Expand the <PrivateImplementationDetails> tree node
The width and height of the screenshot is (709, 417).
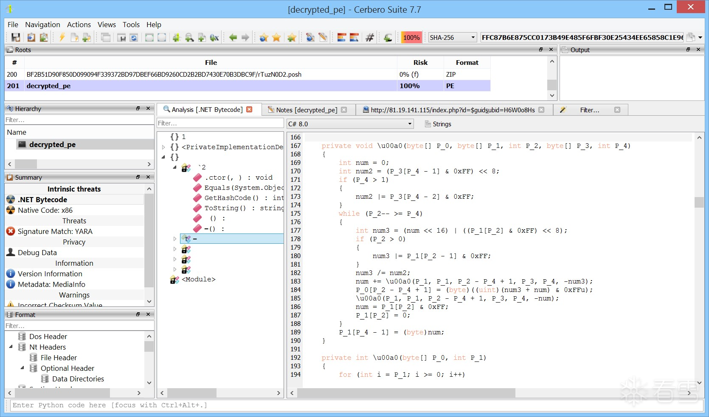163,147
